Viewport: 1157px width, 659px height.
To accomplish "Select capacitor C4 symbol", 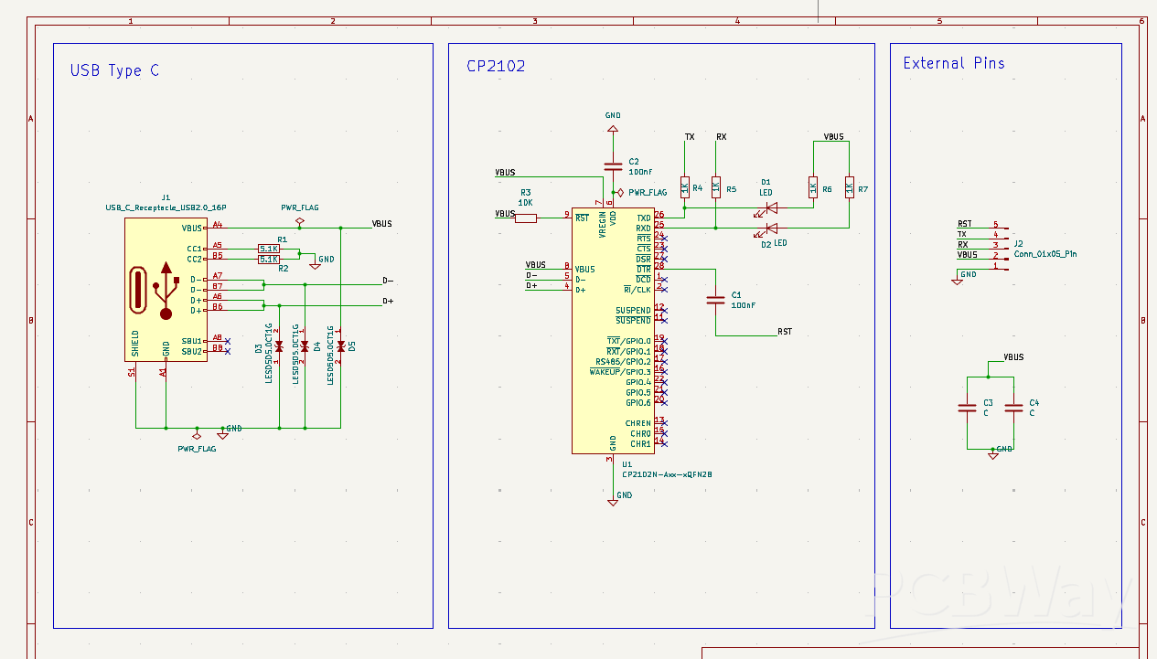I will 1013,409.
